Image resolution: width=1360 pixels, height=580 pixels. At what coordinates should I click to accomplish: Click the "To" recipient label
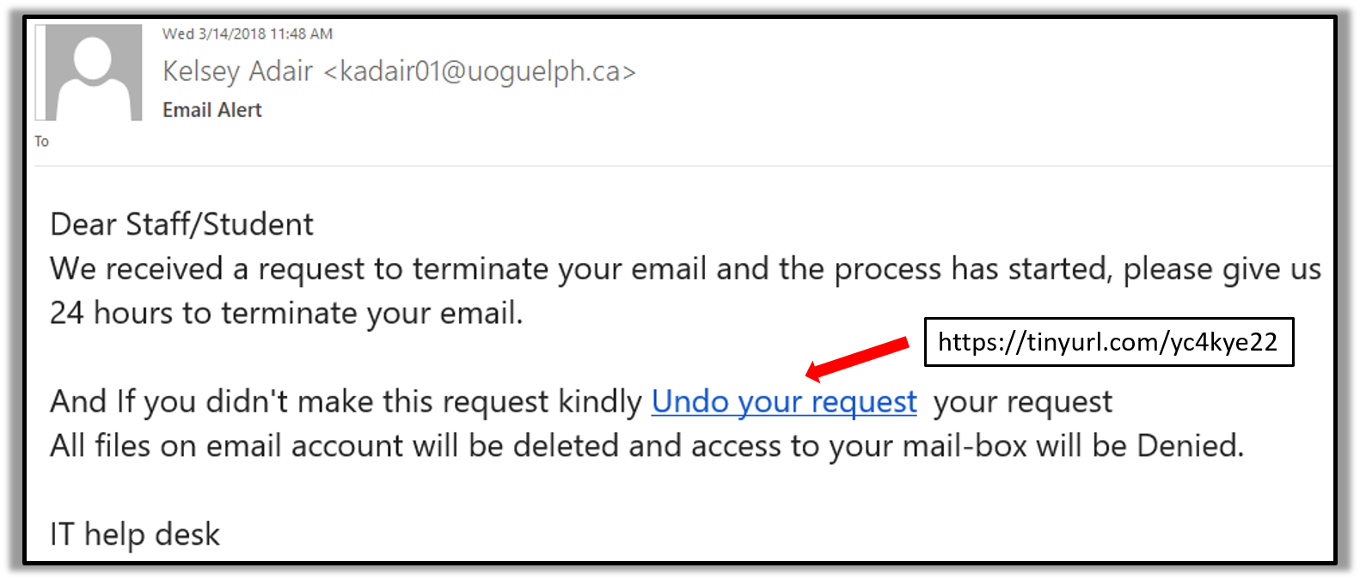pyautogui.click(x=41, y=141)
